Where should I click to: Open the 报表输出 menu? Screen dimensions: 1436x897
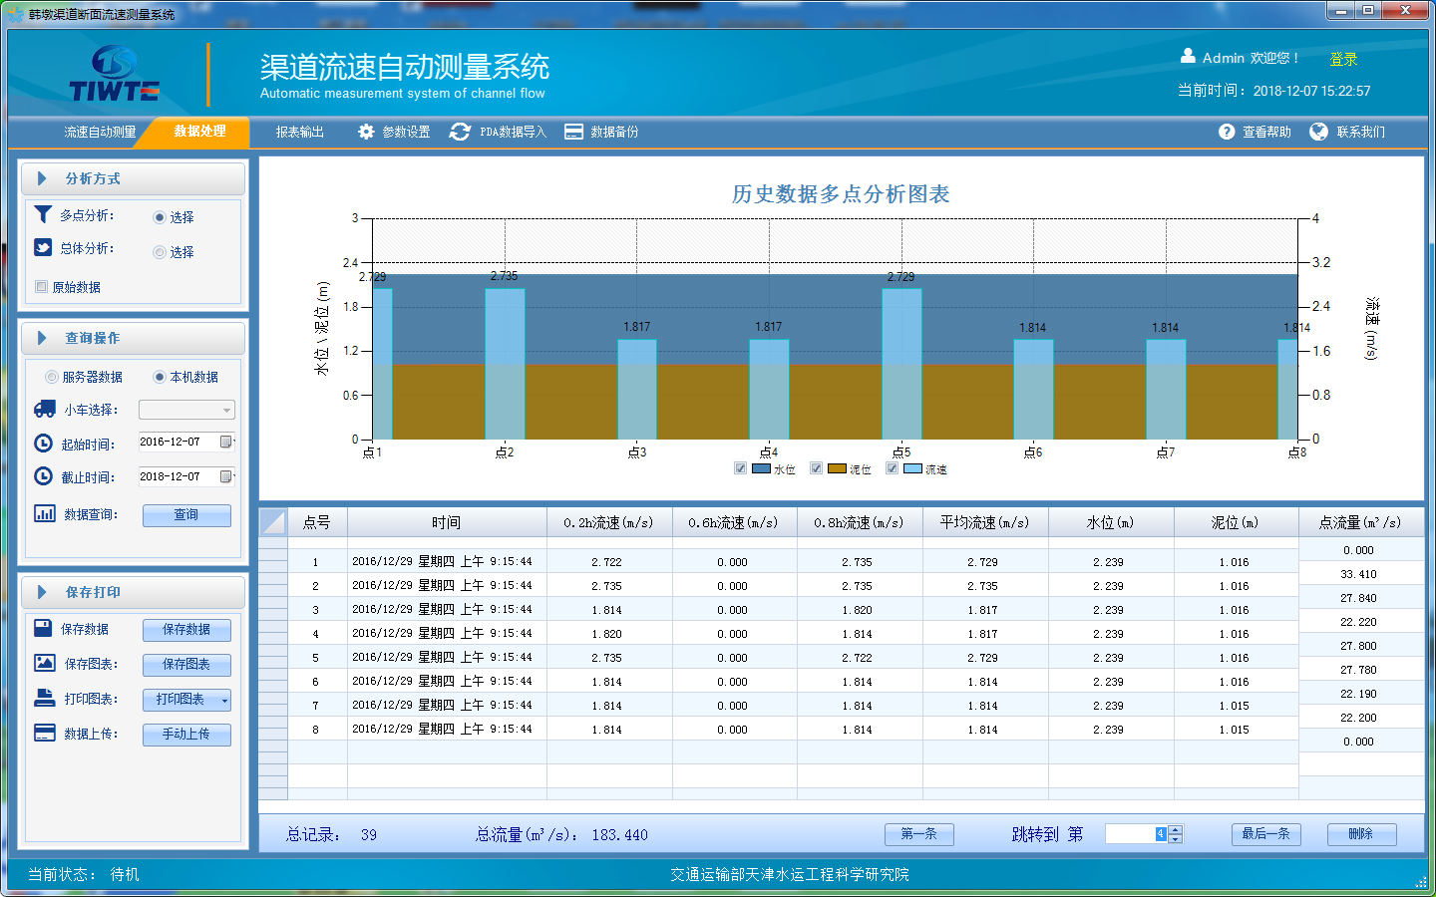300,132
